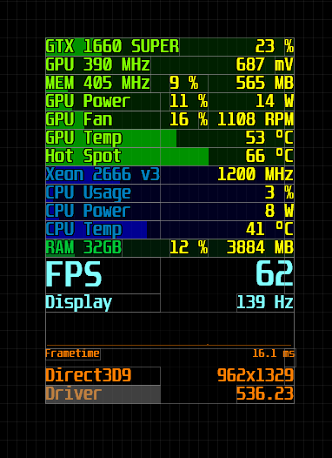The image size is (332, 458).
Task: Select the 23 % GPU usage value
Action: [275, 46]
